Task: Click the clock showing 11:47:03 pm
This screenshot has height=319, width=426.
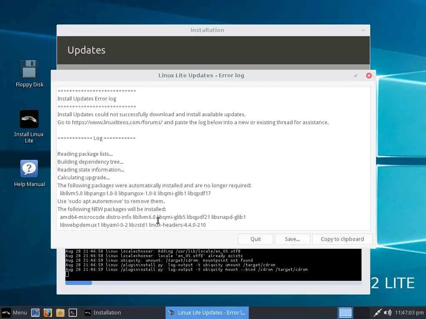Action: 409,312
